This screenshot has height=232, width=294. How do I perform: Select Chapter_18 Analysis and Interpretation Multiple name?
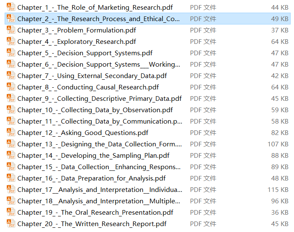point(99,201)
